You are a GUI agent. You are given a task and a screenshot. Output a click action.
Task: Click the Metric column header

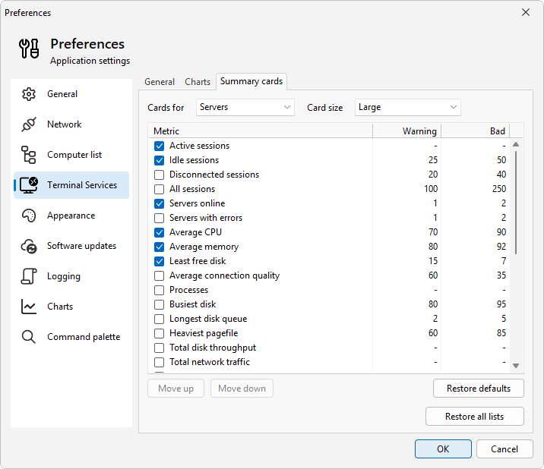pos(260,131)
